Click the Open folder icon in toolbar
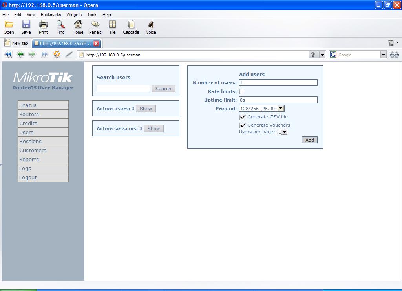The width and height of the screenshot is (402, 291). pos(9,24)
